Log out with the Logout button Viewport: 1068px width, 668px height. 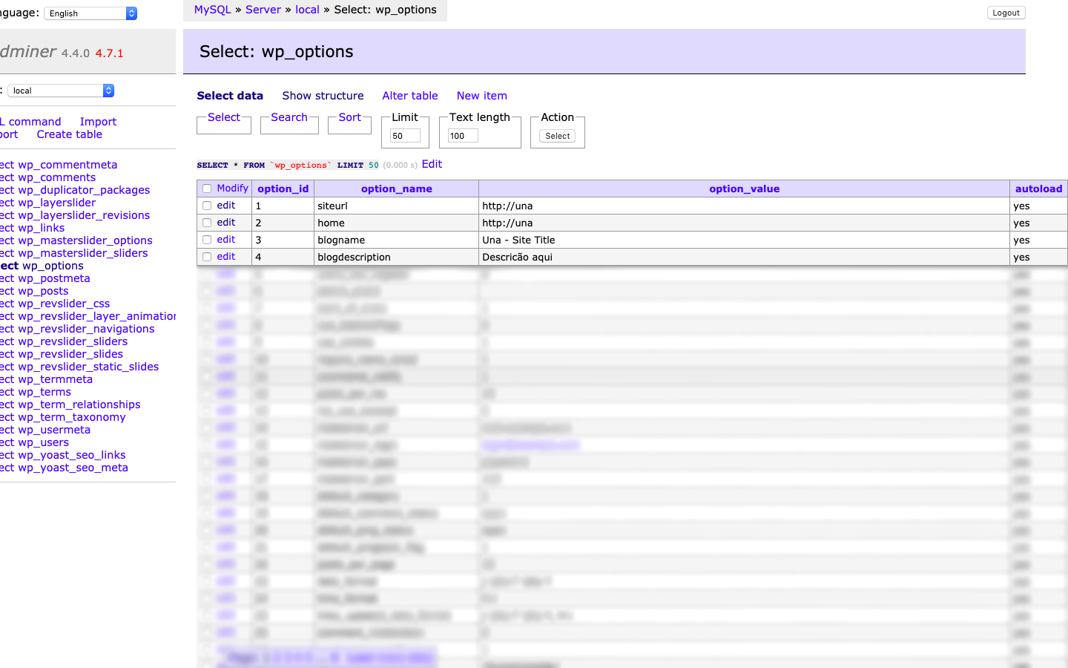[x=1006, y=13]
